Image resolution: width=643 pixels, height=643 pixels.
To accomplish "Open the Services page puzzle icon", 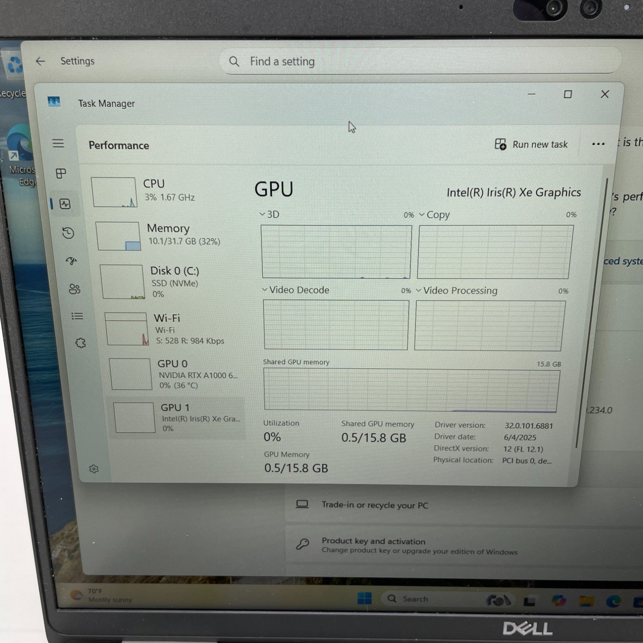I will (81, 343).
